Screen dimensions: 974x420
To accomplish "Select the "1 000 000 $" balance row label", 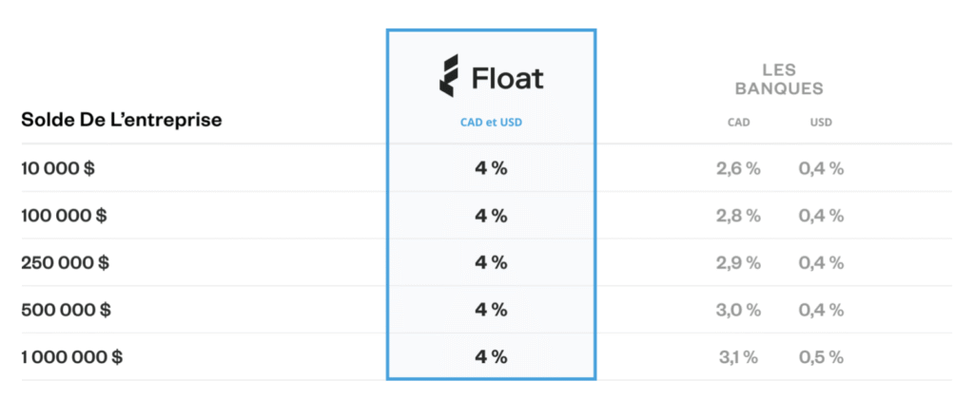I will 72,357.
